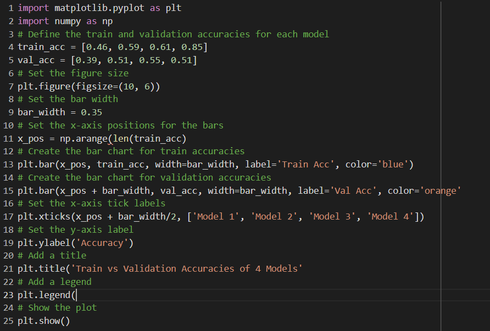The image size is (490, 331).
Task: Click 'plt.ylabel' on line 19
Action: pos(44,243)
